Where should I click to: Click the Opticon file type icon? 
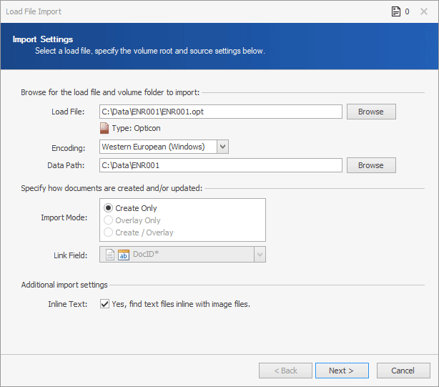click(104, 128)
